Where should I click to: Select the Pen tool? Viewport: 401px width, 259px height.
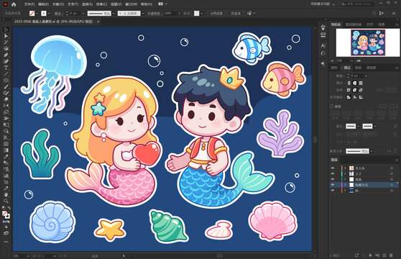click(x=6, y=55)
